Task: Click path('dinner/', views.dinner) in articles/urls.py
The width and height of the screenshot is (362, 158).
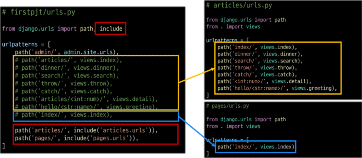Action: pos(260,54)
